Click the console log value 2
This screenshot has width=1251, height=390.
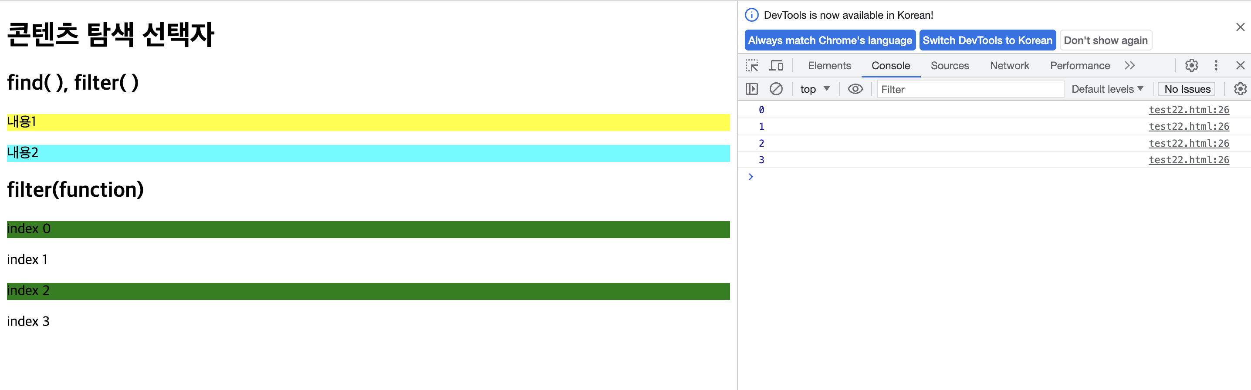point(761,144)
